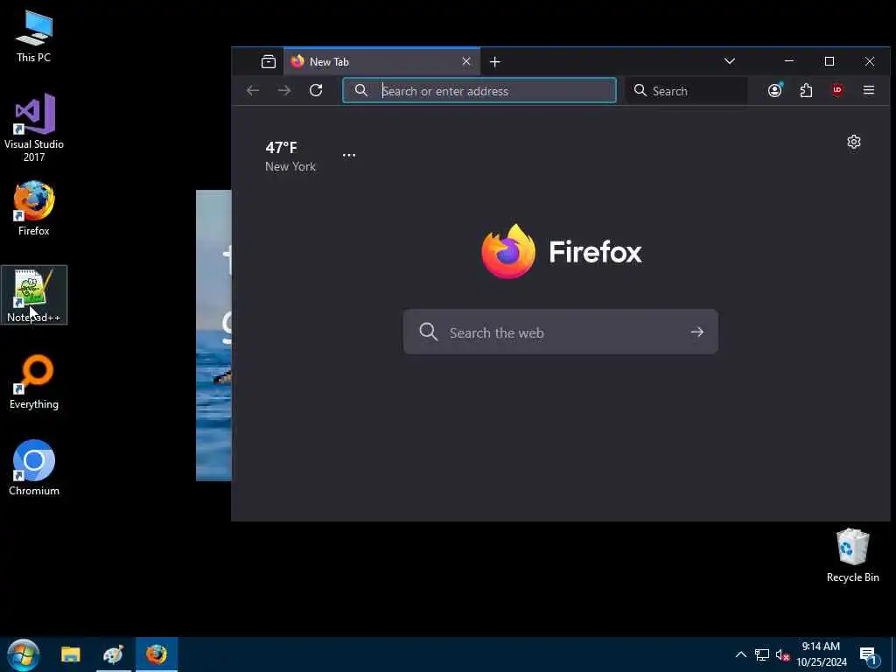Select Firefox desktop shortcut
Image resolution: width=896 pixels, height=672 pixels.
34,208
